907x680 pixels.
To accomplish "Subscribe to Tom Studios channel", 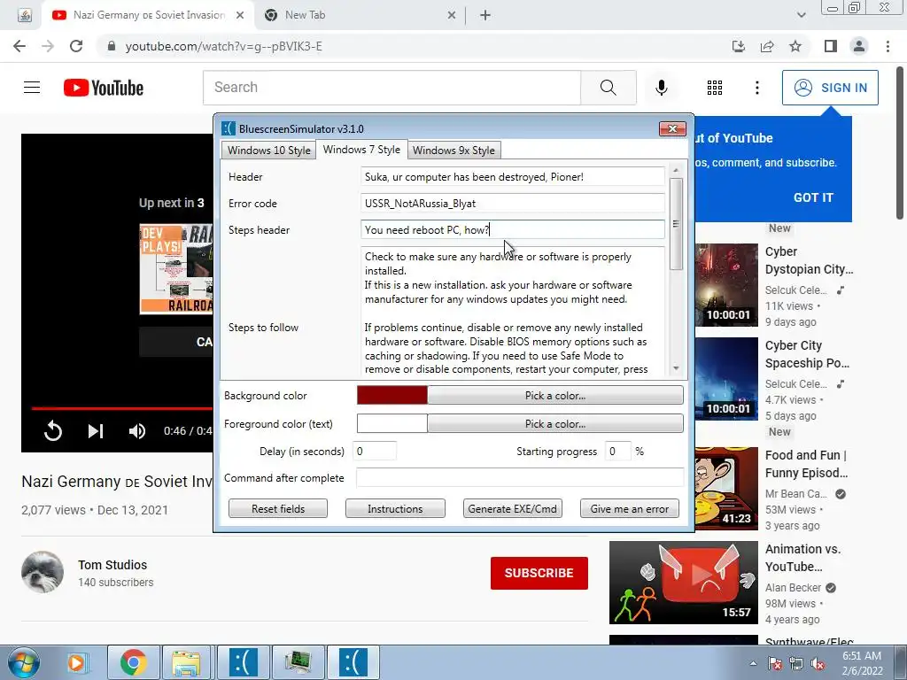I will pos(539,573).
